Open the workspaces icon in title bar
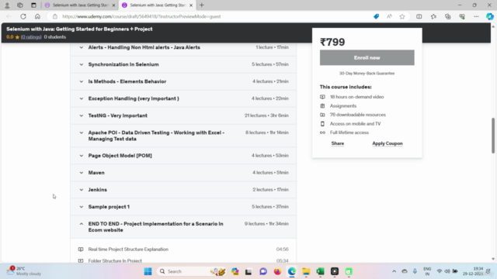This screenshot has width=497, height=279. click(20, 5)
